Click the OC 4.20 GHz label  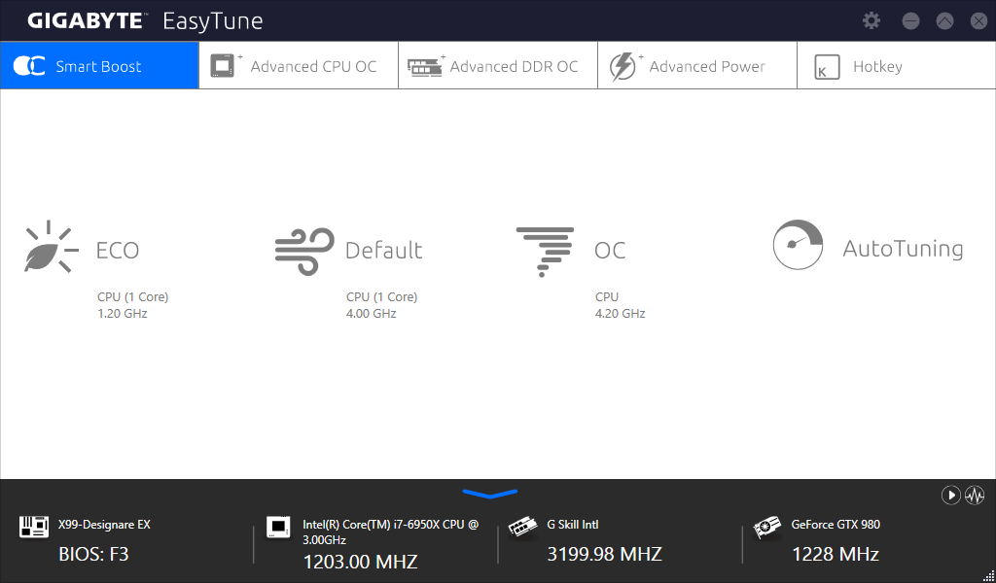coord(620,314)
